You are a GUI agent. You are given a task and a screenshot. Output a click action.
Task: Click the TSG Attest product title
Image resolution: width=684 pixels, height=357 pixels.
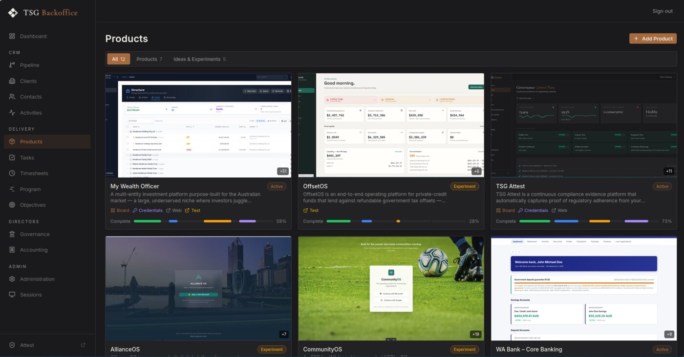tap(511, 186)
